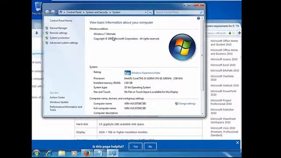
Task: Expand the arrow after Control Panel breadcrumb
Action: (x=83, y=12)
